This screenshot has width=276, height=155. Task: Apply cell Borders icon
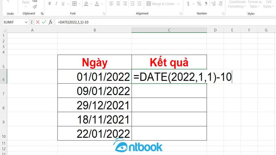(75, 3)
